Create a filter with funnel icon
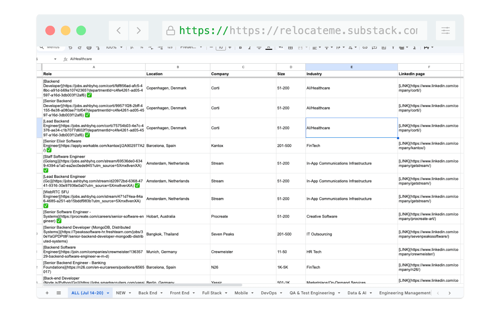This screenshot has height=312, width=500. point(393,47)
